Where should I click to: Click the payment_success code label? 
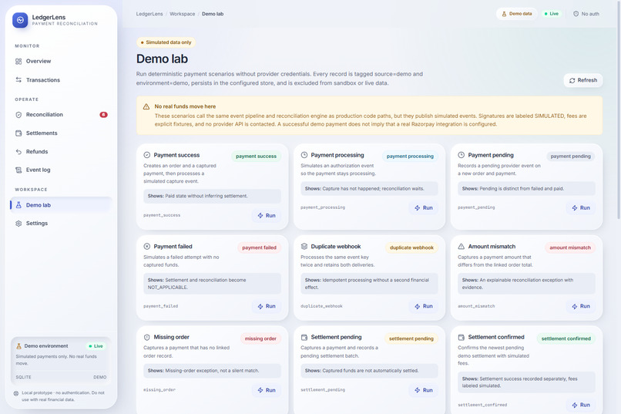click(x=162, y=216)
